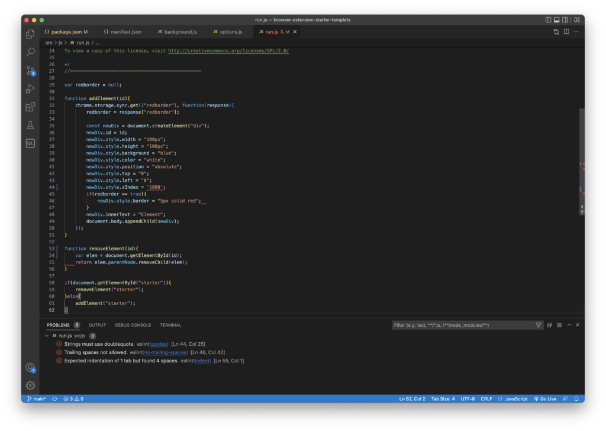Open the Output panel tab
The width and height of the screenshot is (606, 431).
[97, 325]
